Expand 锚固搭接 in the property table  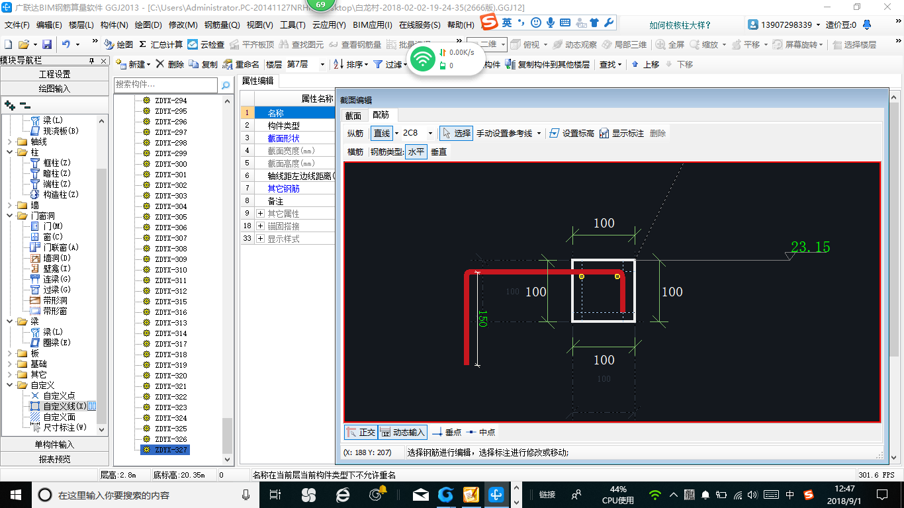(260, 226)
